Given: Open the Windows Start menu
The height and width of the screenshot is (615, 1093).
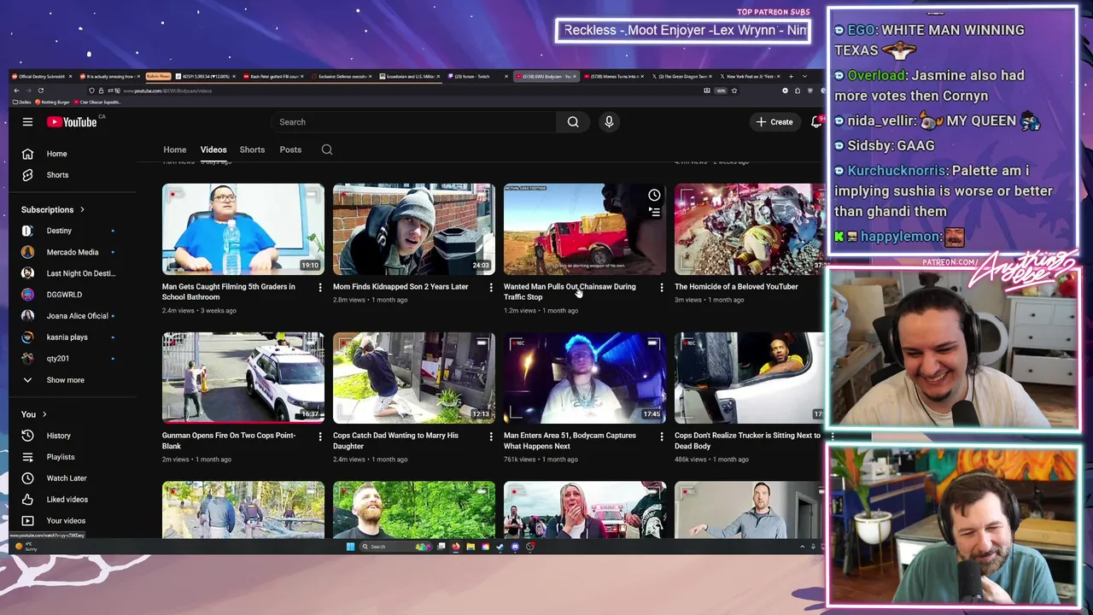Looking at the screenshot, I should coord(350,547).
